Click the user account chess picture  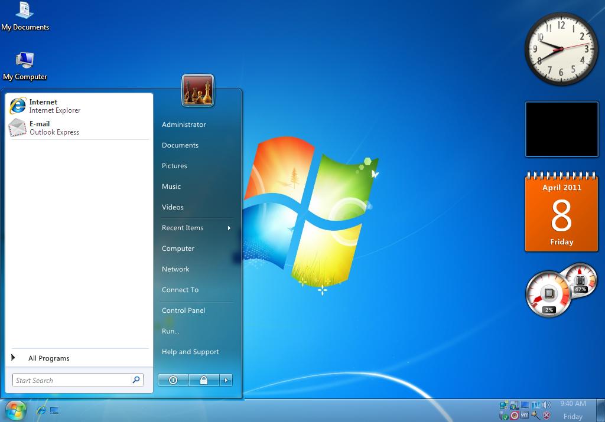tap(197, 90)
